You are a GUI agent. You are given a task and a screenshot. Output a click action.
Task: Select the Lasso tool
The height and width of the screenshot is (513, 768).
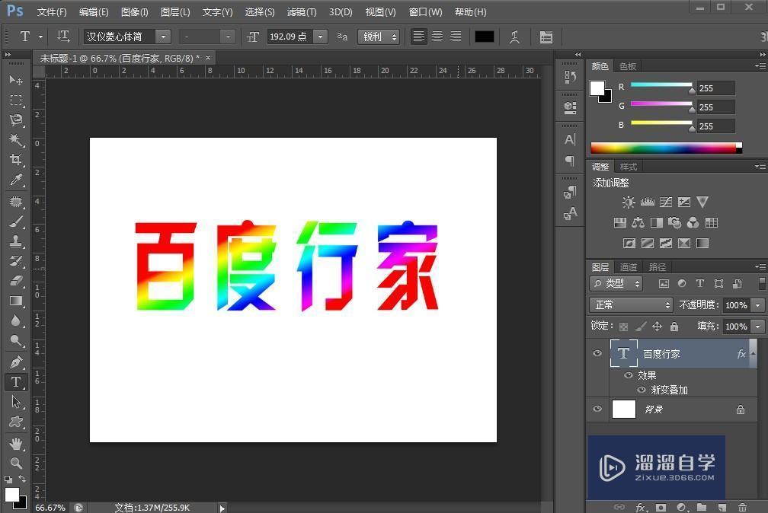(x=16, y=120)
